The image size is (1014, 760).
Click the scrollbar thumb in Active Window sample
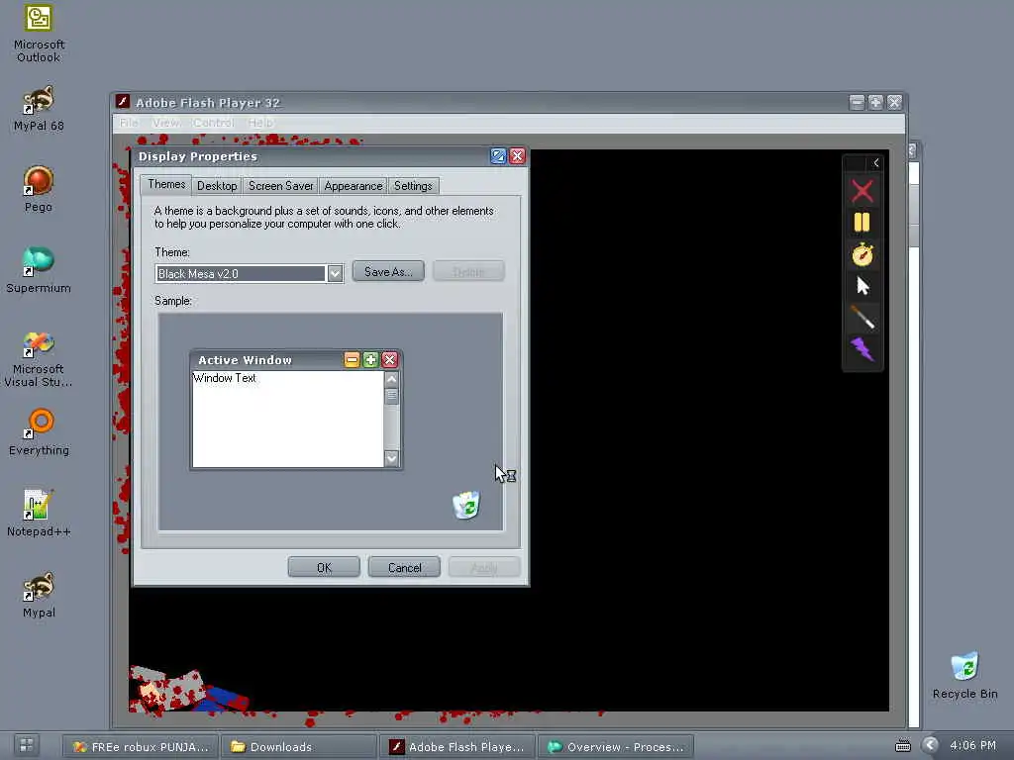pyautogui.click(x=391, y=396)
